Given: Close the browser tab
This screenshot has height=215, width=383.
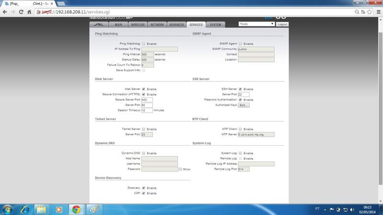Looking at the screenshot, I should pyautogui.click(x=52, y=4).
